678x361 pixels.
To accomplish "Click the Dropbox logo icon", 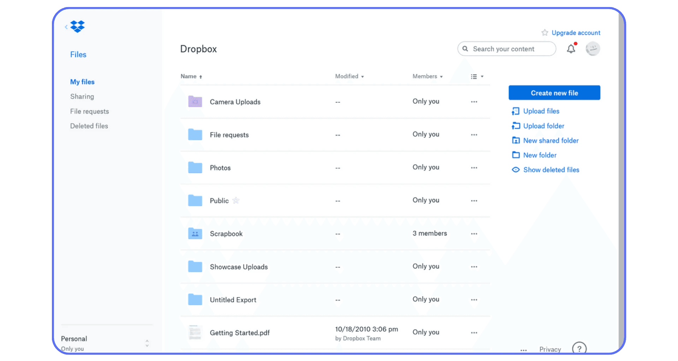I will (x=77, y=26).
